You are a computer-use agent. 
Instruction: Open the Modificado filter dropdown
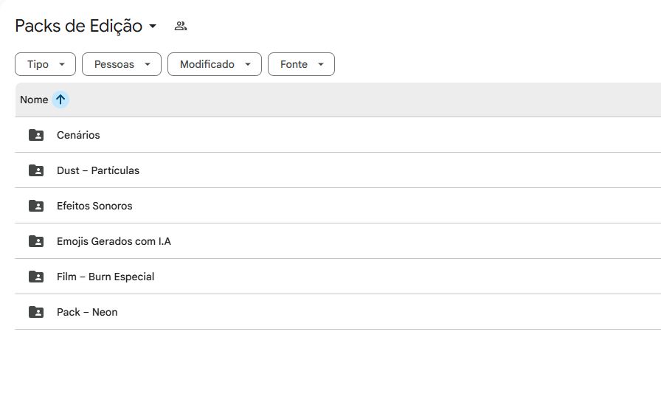(x=215, y=64)
